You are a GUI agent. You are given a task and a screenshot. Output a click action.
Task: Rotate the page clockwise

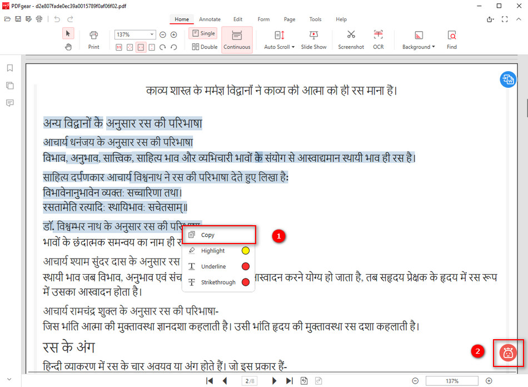(163, 47)
